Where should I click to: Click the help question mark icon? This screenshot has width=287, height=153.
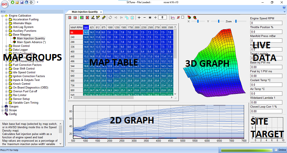tap(284, 8)
